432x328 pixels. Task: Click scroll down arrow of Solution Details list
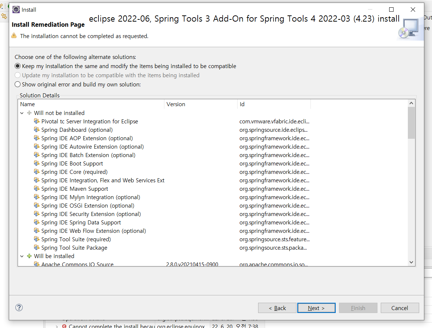tap(411, 262)
